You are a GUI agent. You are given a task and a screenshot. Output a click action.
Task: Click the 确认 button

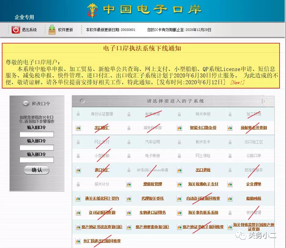(37, 170)
